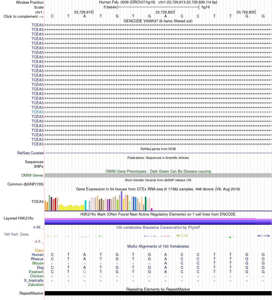This screenshot has height=300, width=272.
Task: Click the gray OMIM Genes item bar
Action: click(158, 175)
